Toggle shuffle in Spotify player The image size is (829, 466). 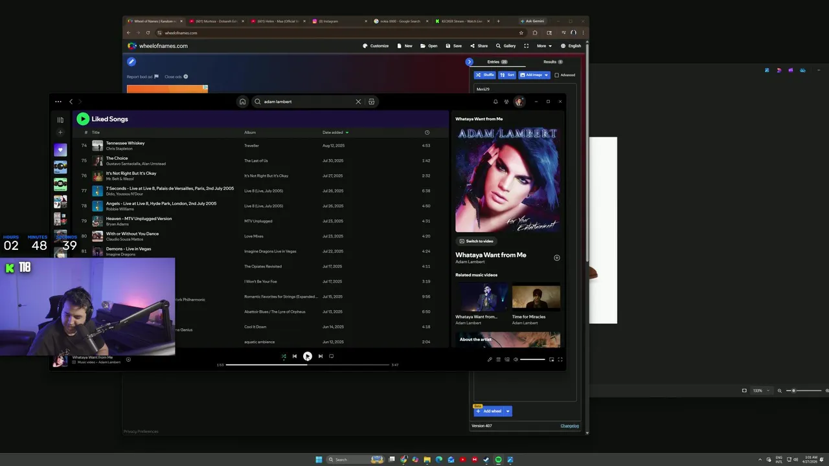point(284,356)
